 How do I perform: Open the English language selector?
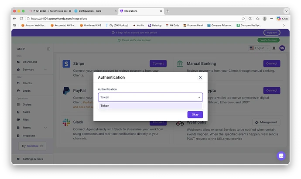258,48
